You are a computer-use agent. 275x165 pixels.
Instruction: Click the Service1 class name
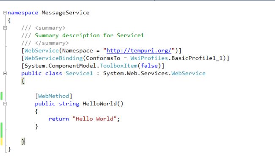(x=79, y=73)
